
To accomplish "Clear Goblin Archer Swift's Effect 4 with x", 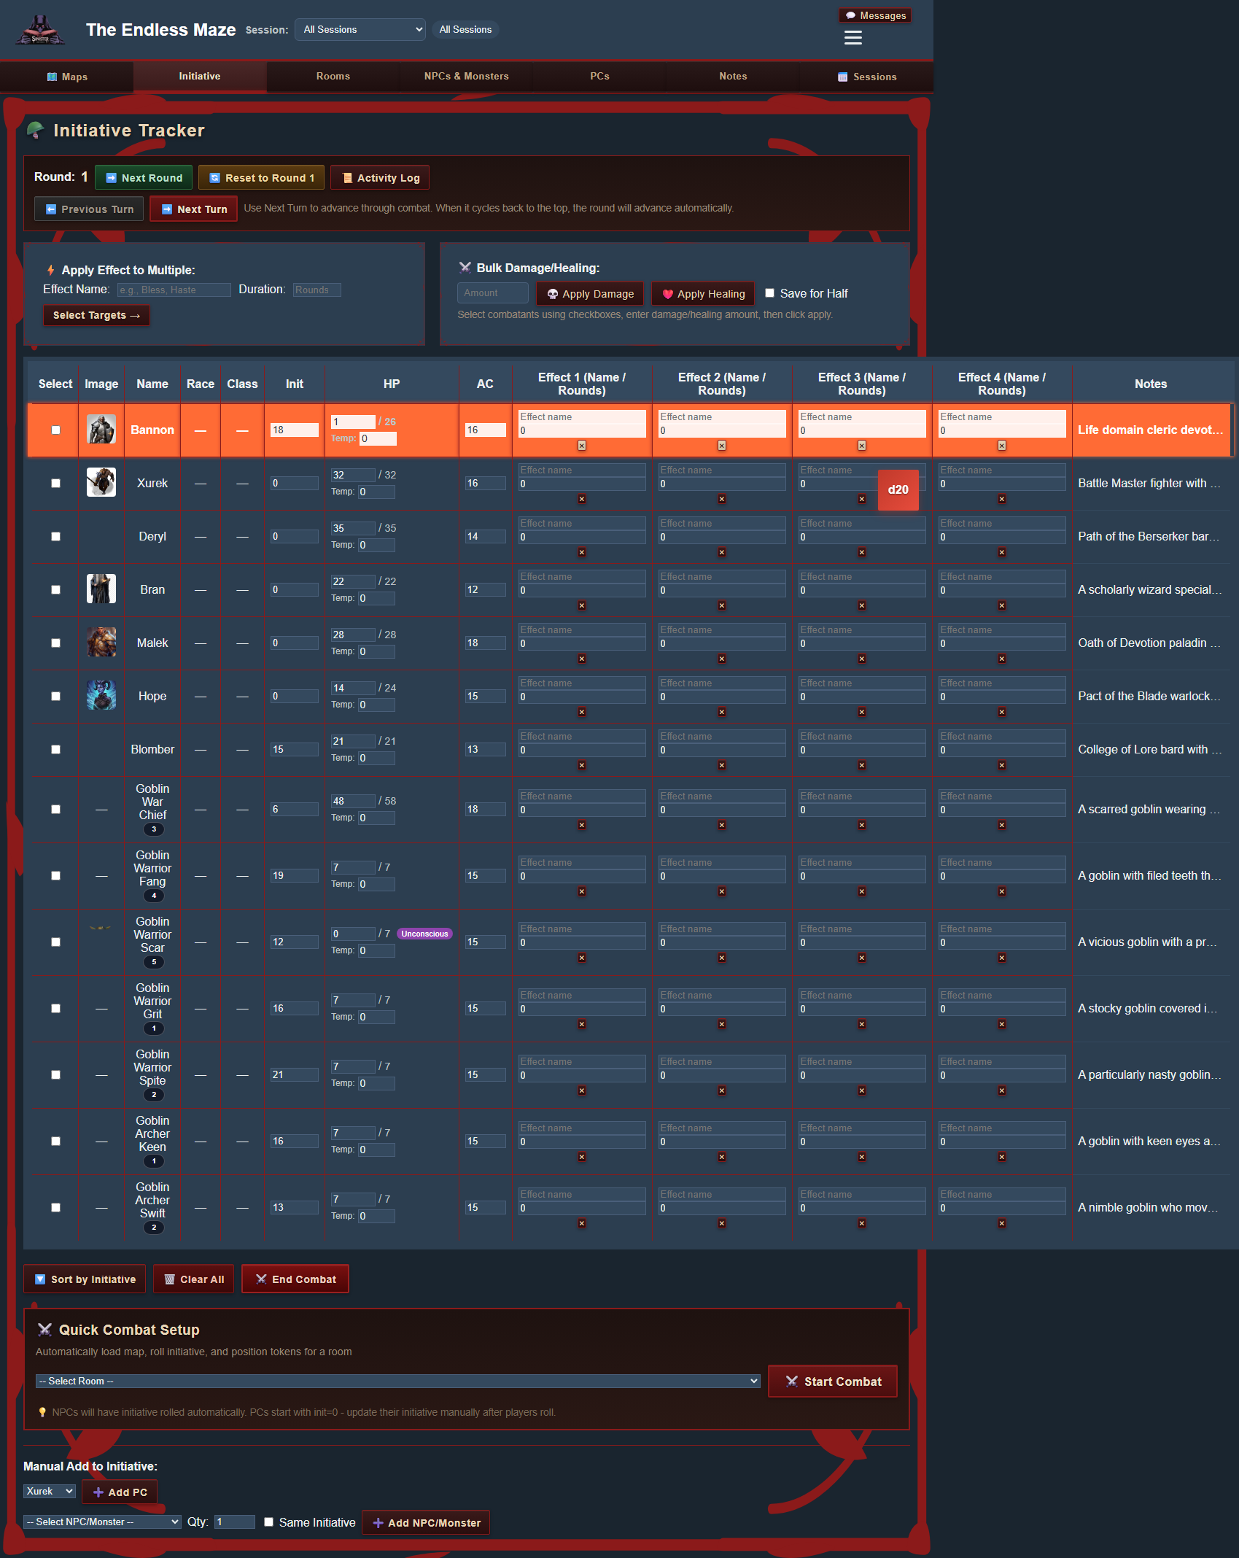I will 1002,1224.
